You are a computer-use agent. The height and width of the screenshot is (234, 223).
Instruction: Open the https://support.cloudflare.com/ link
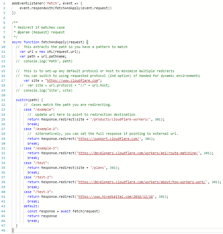tap(108, 139)
